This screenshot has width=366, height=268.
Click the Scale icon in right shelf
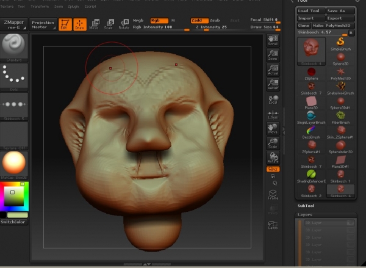pos(273,143)
